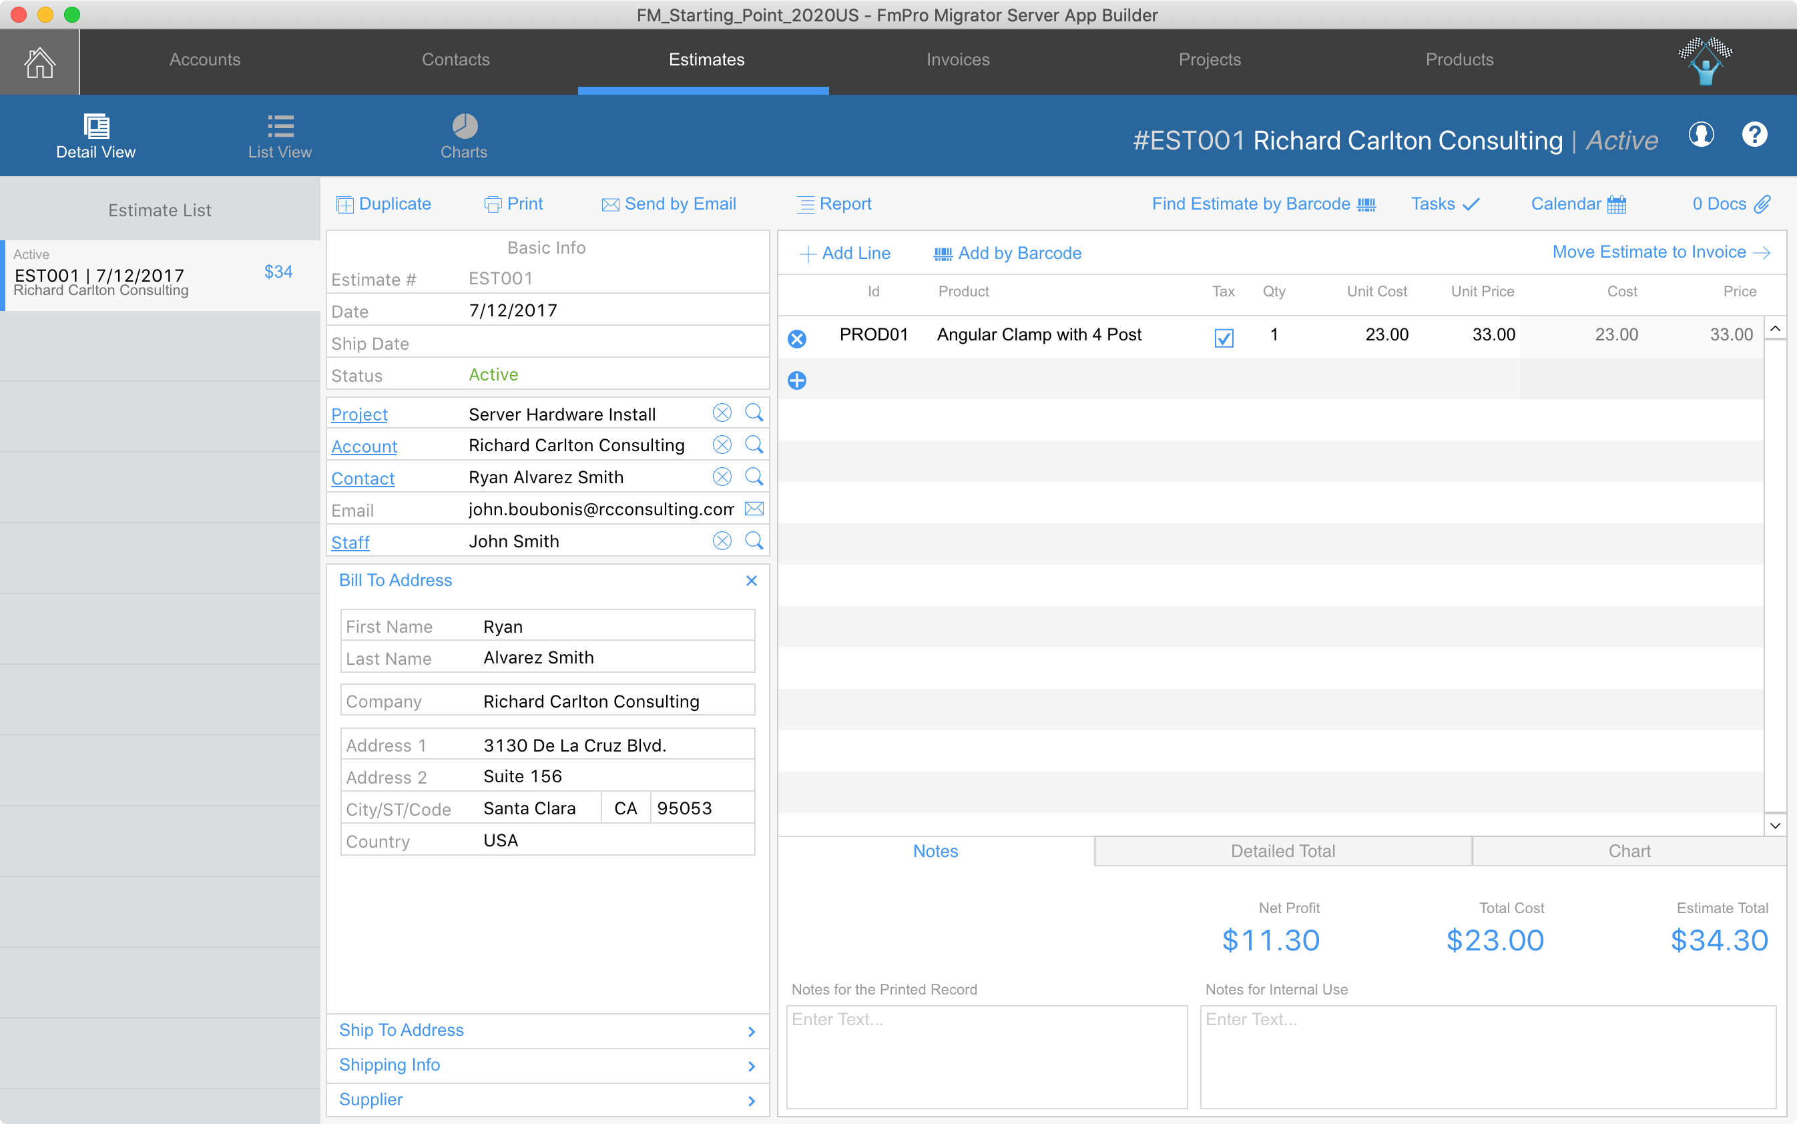
Task: Toggle the Tax checkbox for Angular Clamp
Action: pos(1224,338)
